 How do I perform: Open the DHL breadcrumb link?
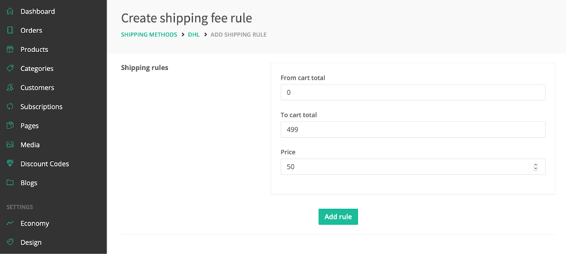194,34
